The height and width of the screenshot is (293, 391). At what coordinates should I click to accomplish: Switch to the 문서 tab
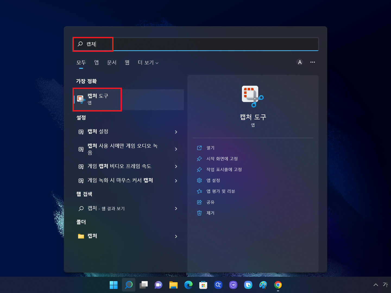pyautogui.click(x=112, y=62)
